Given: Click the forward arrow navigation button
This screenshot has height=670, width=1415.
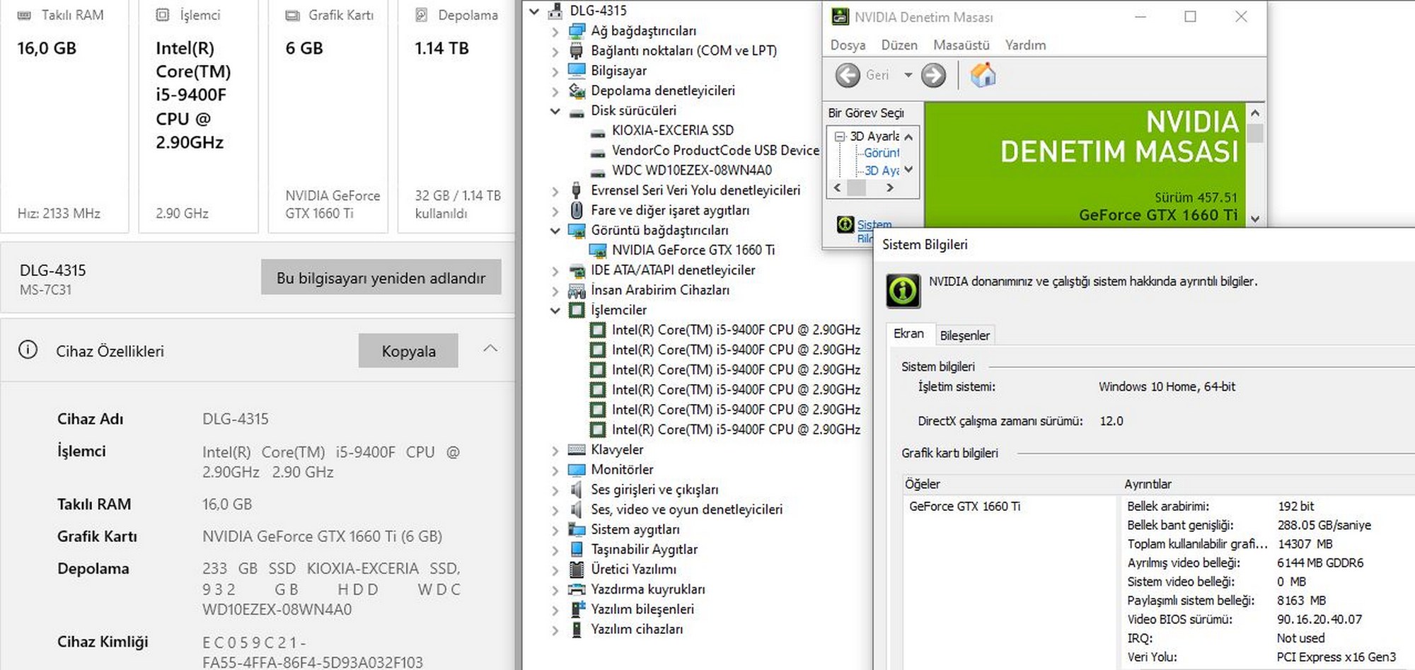Looking at the screenshot, I should 933,75.
